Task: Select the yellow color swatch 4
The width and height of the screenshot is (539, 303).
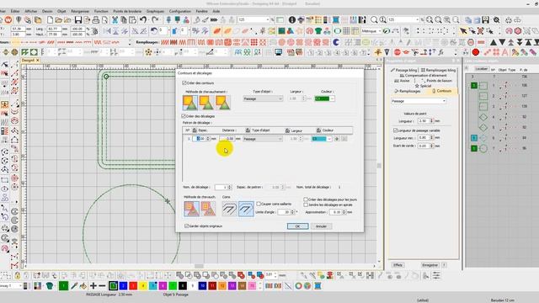Action: click(x=143, y=286)
